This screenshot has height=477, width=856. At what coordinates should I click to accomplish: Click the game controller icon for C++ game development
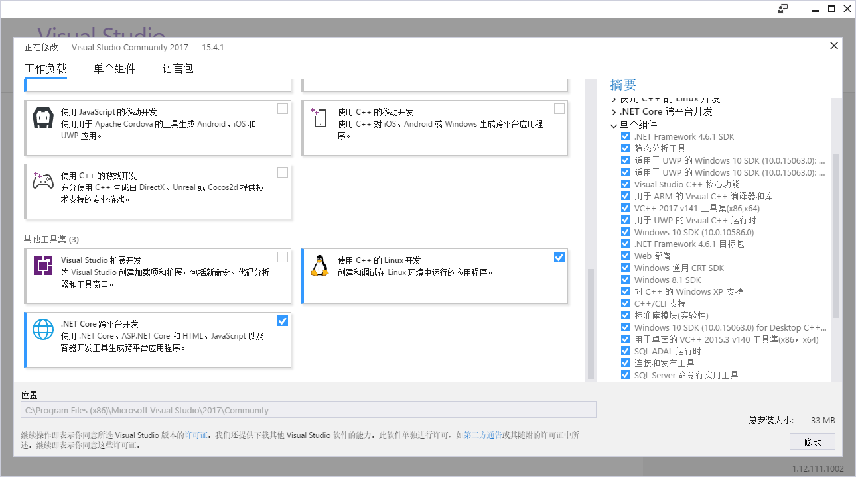click(43, 181)
